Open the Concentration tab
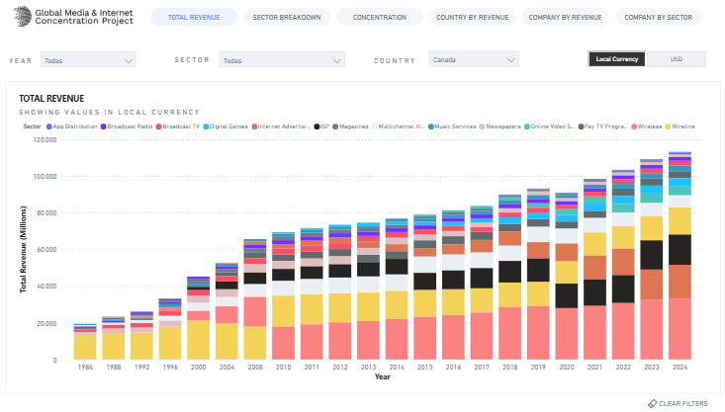Viewport: 725px width, 412px height. tap(379, 17)
